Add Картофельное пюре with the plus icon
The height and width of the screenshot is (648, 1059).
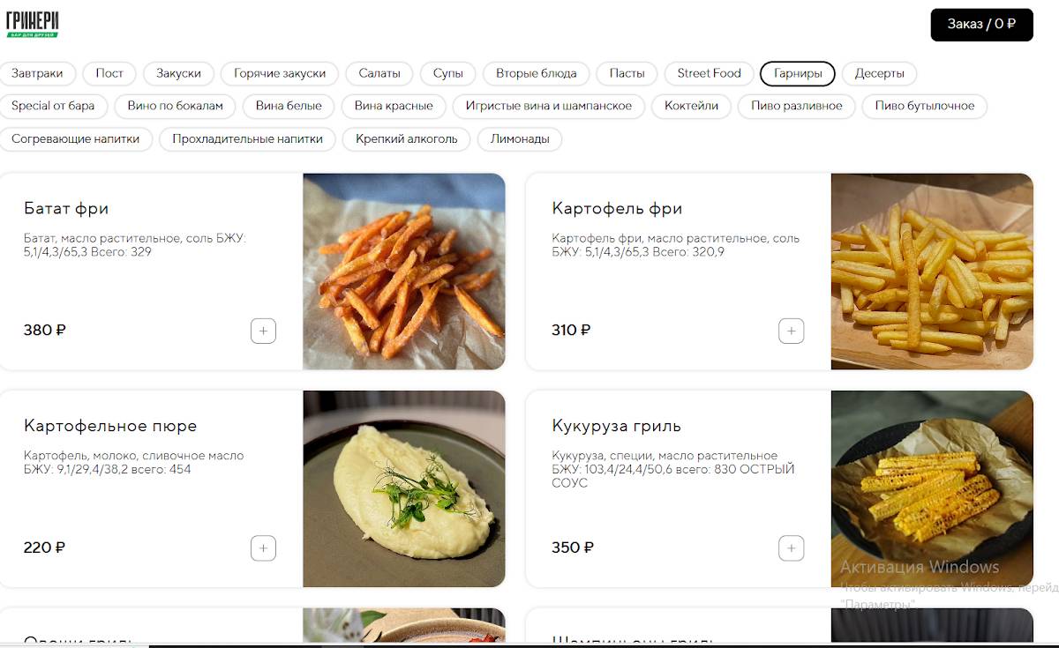[263, 547]
